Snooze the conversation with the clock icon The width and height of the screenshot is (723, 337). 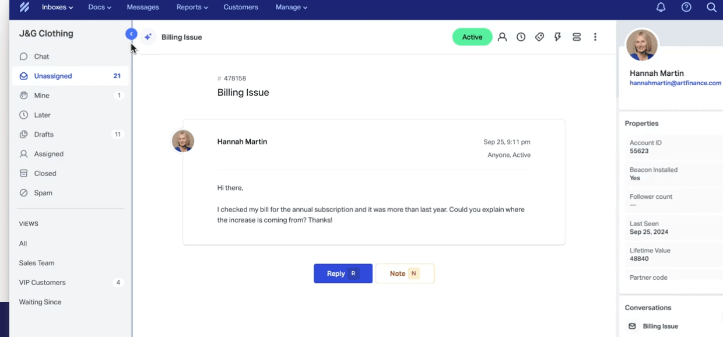click(x=521, y=37)
